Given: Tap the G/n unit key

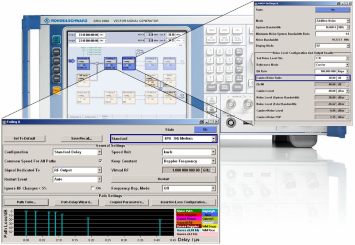Looking at the screenshot, I should (239, 51).
